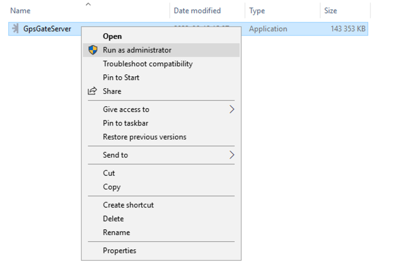Click the Share arrow icon
The image size is (412, 265).
click(x=92, y=91)
